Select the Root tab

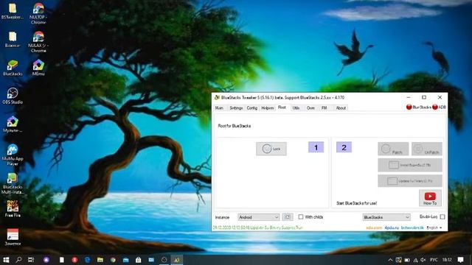(x=282, y=107)
